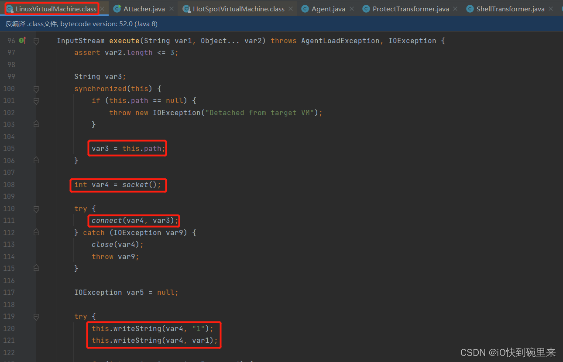Image resolution: width=563 pixels, height=362 pixels.
Task: Click the execute method name on line 96
Action: click(124, 41)
